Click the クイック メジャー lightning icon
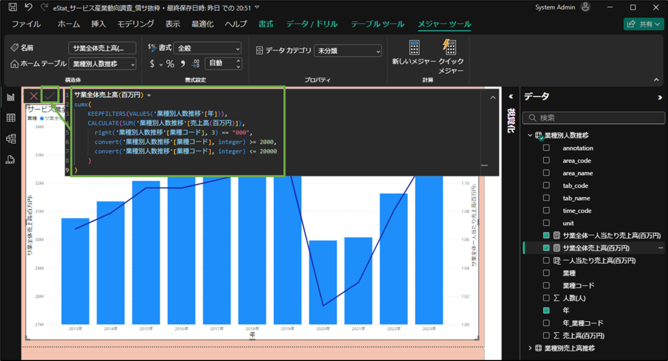Screen dimensions: 668x361 [x=450, y=47]
